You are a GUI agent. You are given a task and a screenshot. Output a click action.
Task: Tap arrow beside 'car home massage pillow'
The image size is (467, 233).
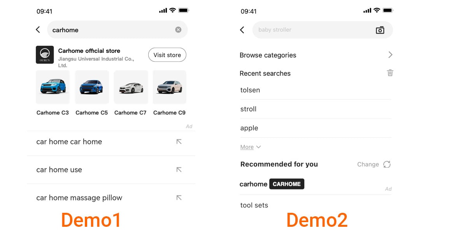[179, 198]
